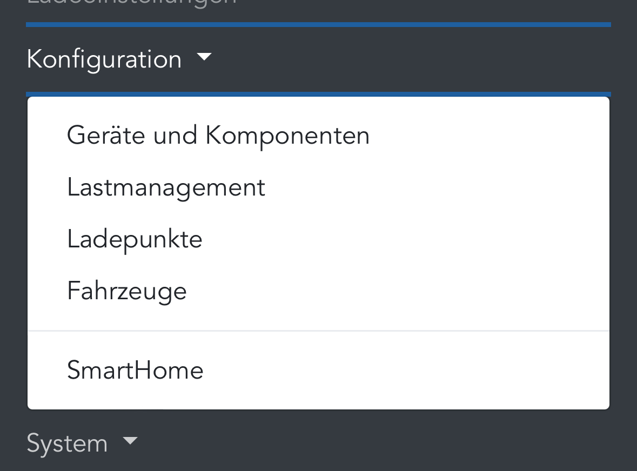The image size is (637, 471).
Task: Click the System navigation label
Action: 67,443
